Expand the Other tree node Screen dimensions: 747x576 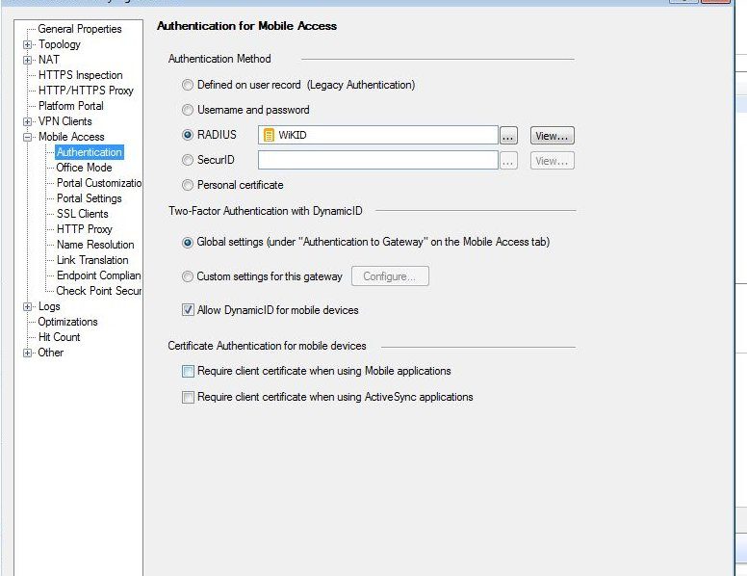tap(28, 353)
